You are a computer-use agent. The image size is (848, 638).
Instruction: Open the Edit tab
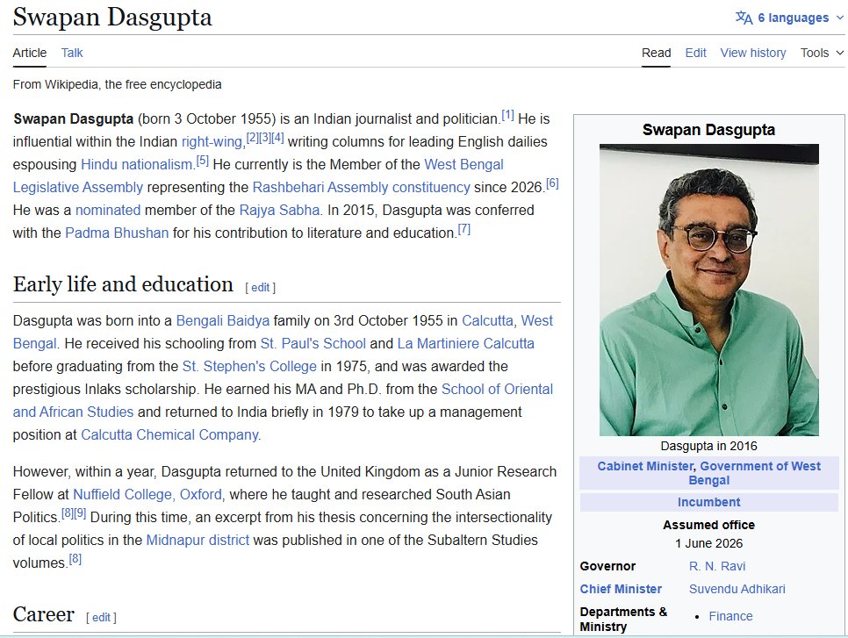click(695, 53)
